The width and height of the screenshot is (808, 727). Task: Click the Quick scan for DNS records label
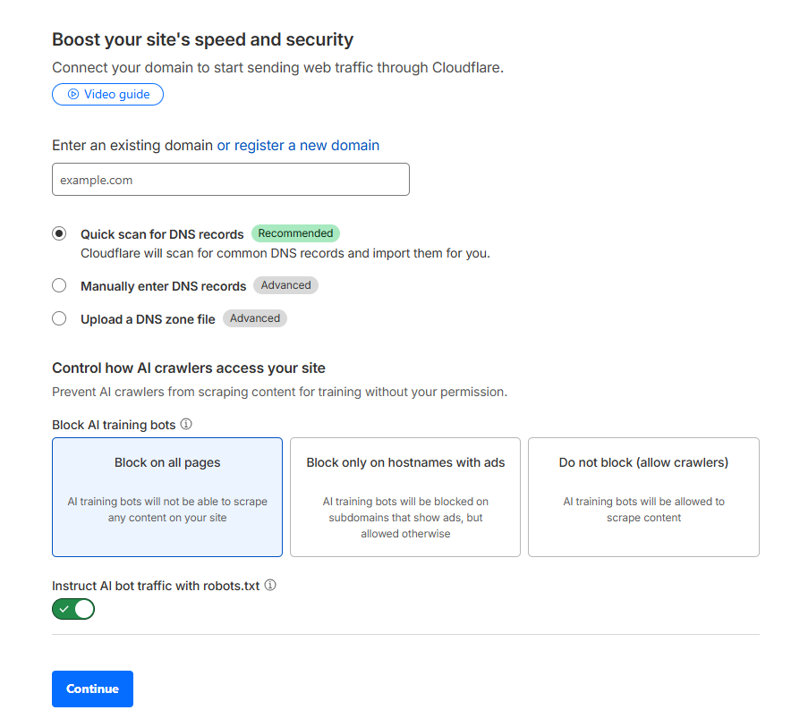pos(162,234)
